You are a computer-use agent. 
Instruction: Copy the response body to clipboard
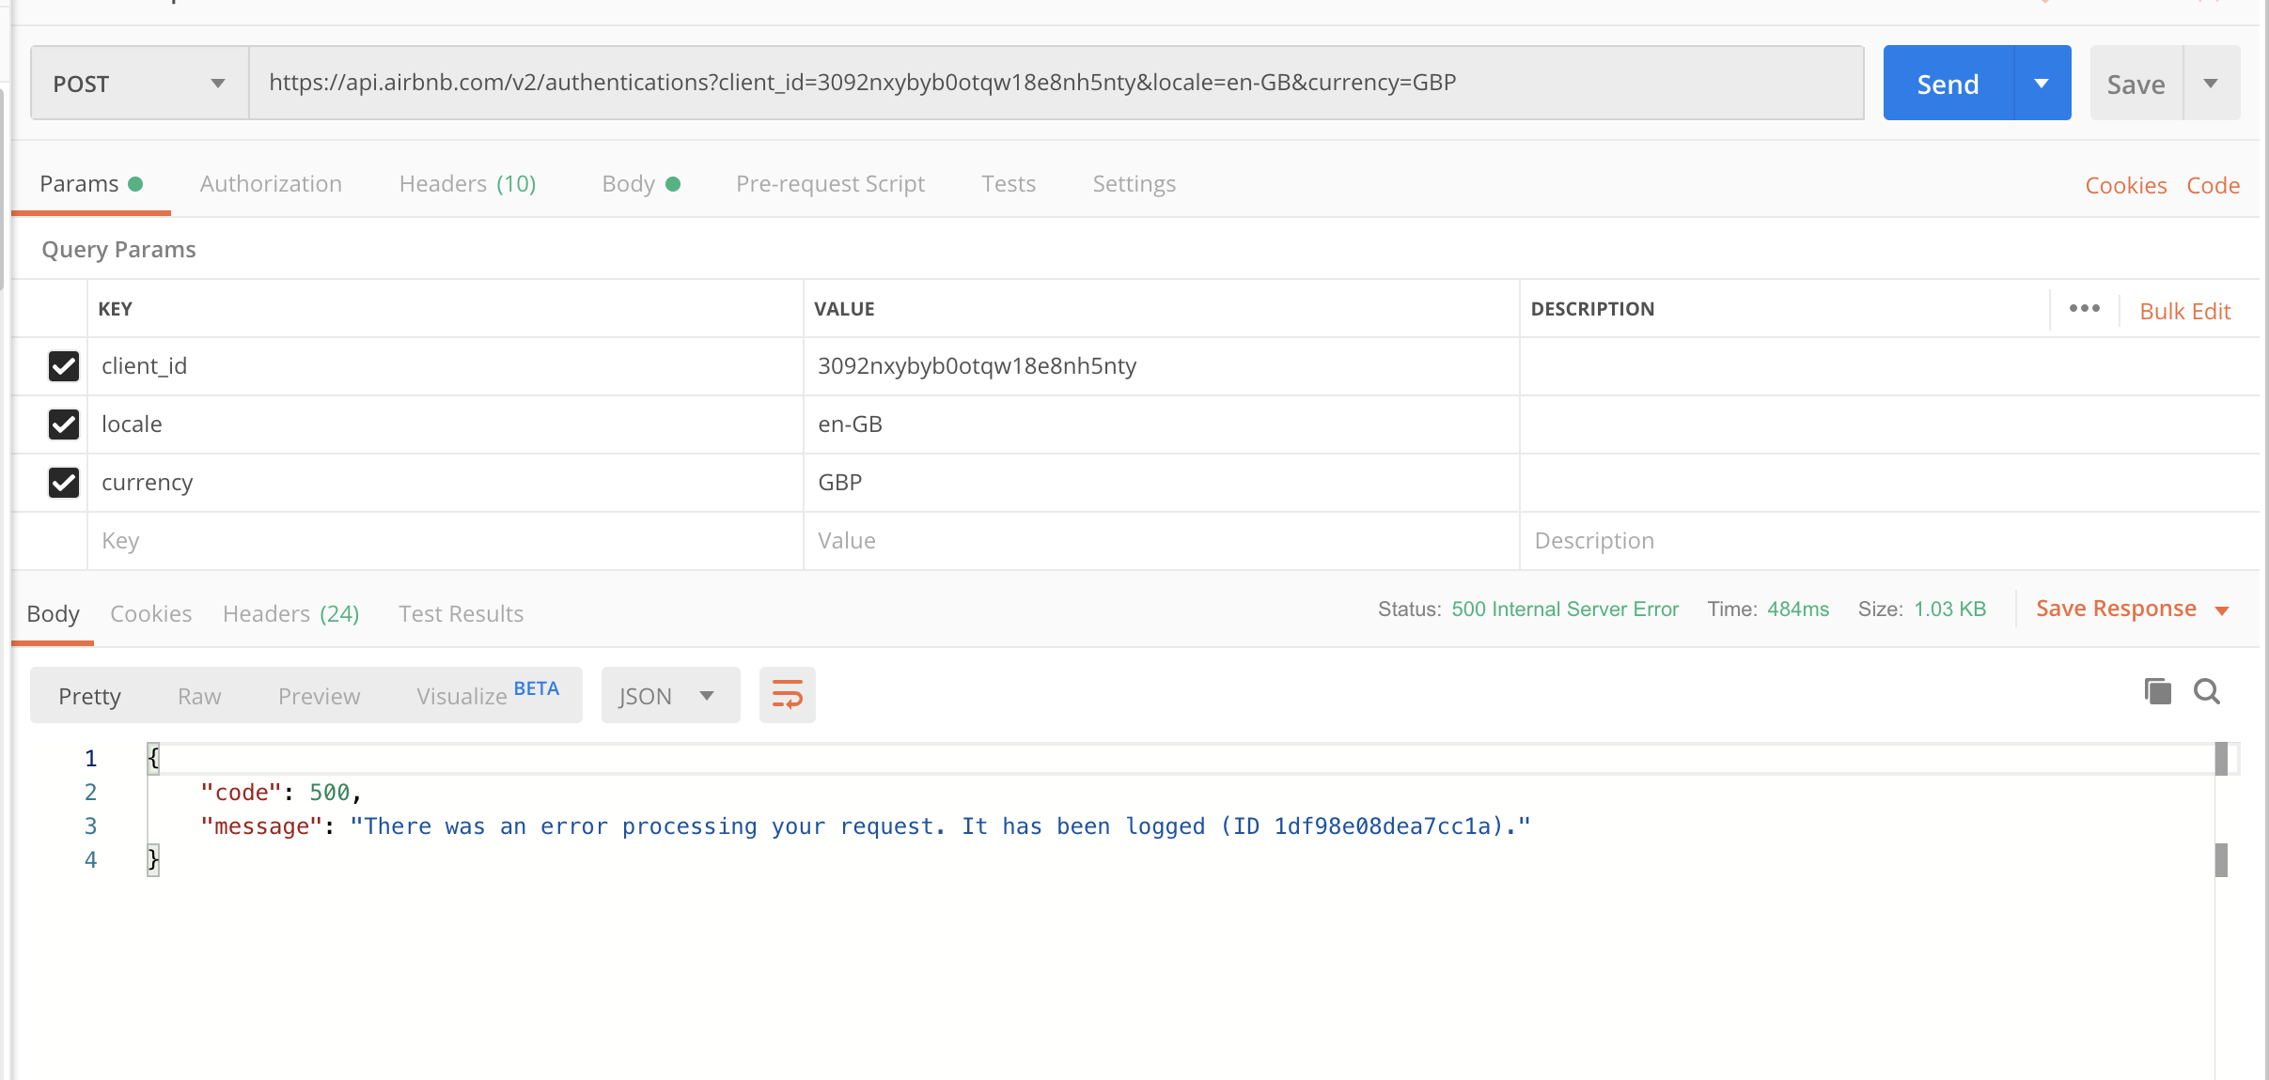coord(2157,691)
